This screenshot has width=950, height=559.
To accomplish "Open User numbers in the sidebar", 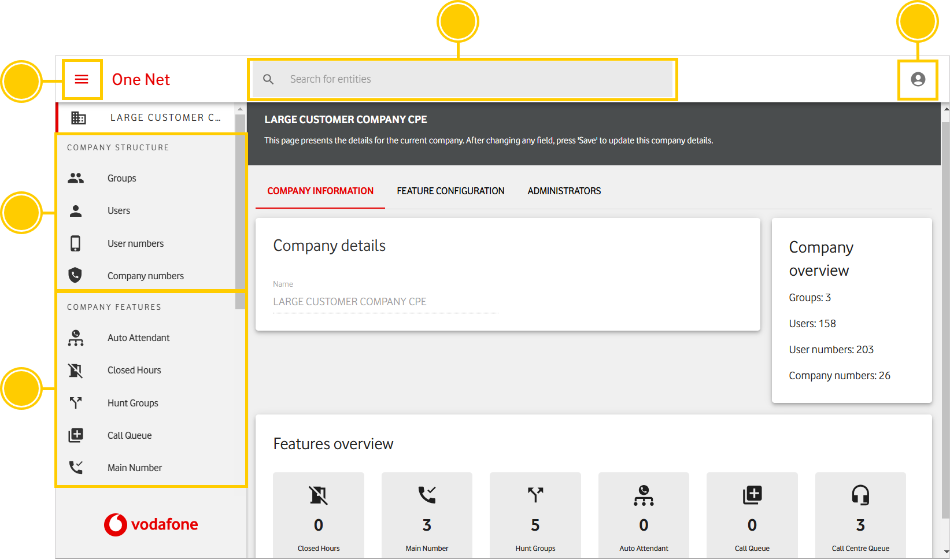I will pyautogui.click(x=135, y=243).
